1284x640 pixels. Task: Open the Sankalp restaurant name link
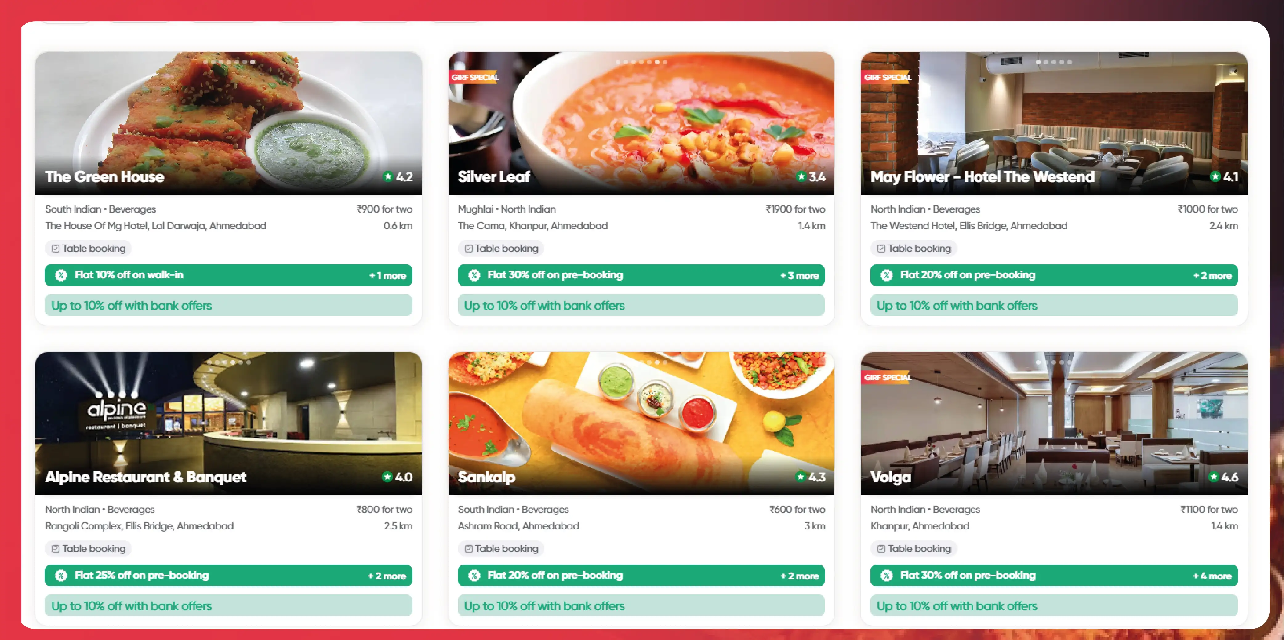coord(486,477)
